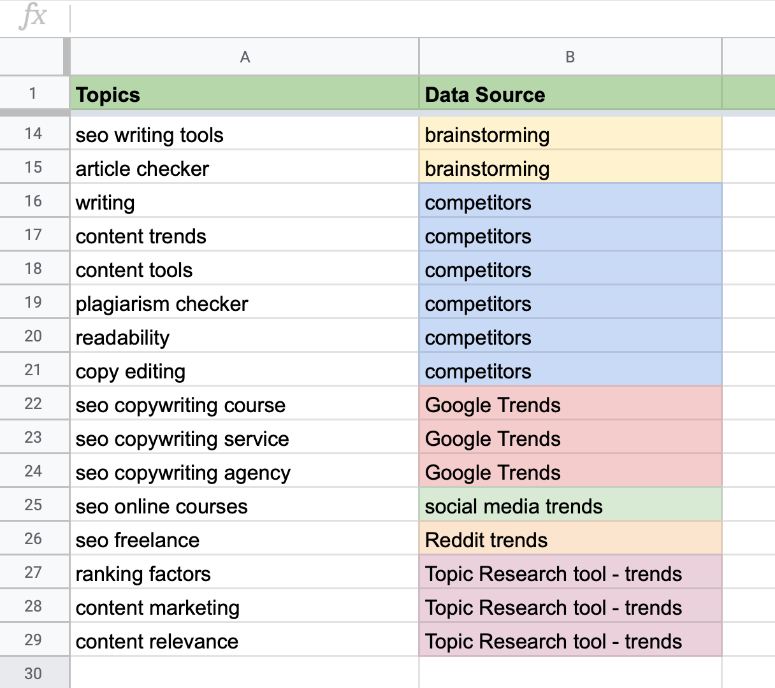Click the select-all corner box
Screen dimensions: 775x688
(x=32, y=57)
